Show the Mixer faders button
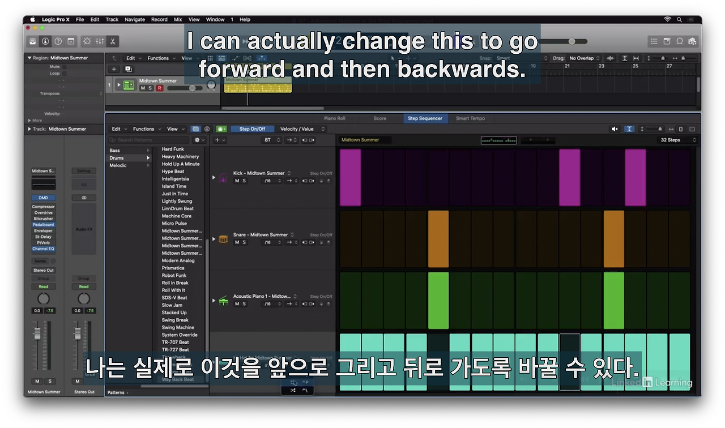725x428 pixels. 100,41
